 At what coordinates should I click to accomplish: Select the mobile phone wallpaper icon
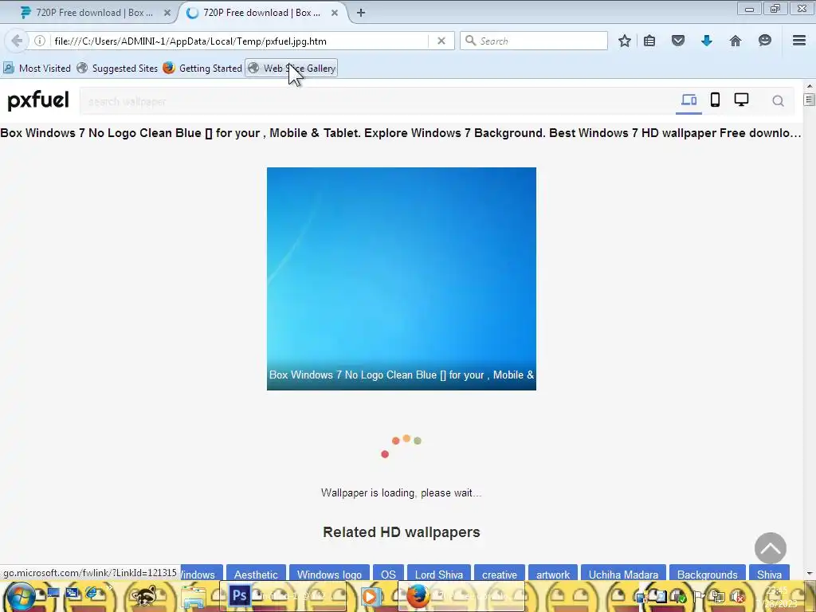point(715,100)
